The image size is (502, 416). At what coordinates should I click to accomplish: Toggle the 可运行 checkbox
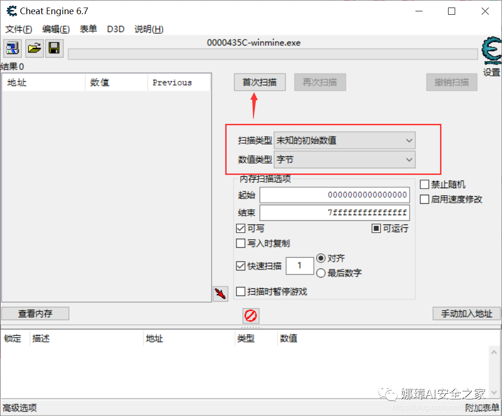[376, 228]
